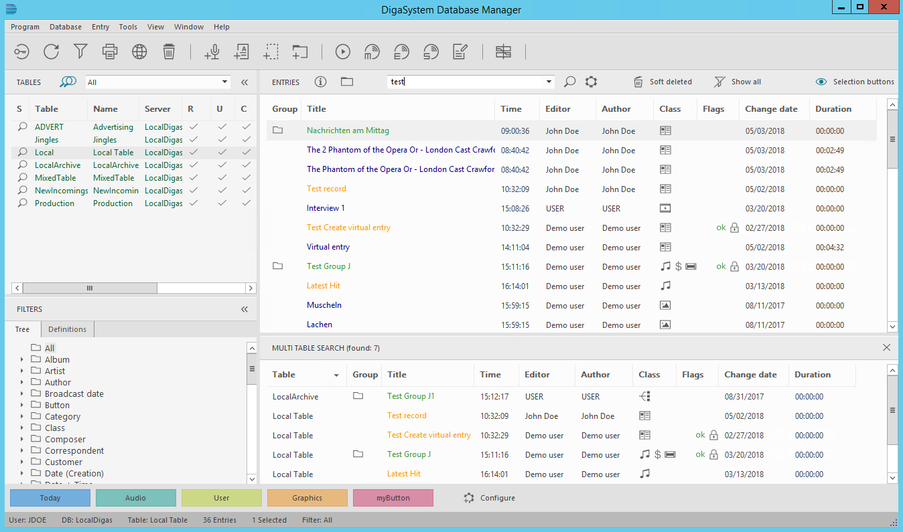Image resolution: width=903 pixels, height=532 pixels.
Task: Click the globe icon on the toolbar
Action: tap(139, 52)
